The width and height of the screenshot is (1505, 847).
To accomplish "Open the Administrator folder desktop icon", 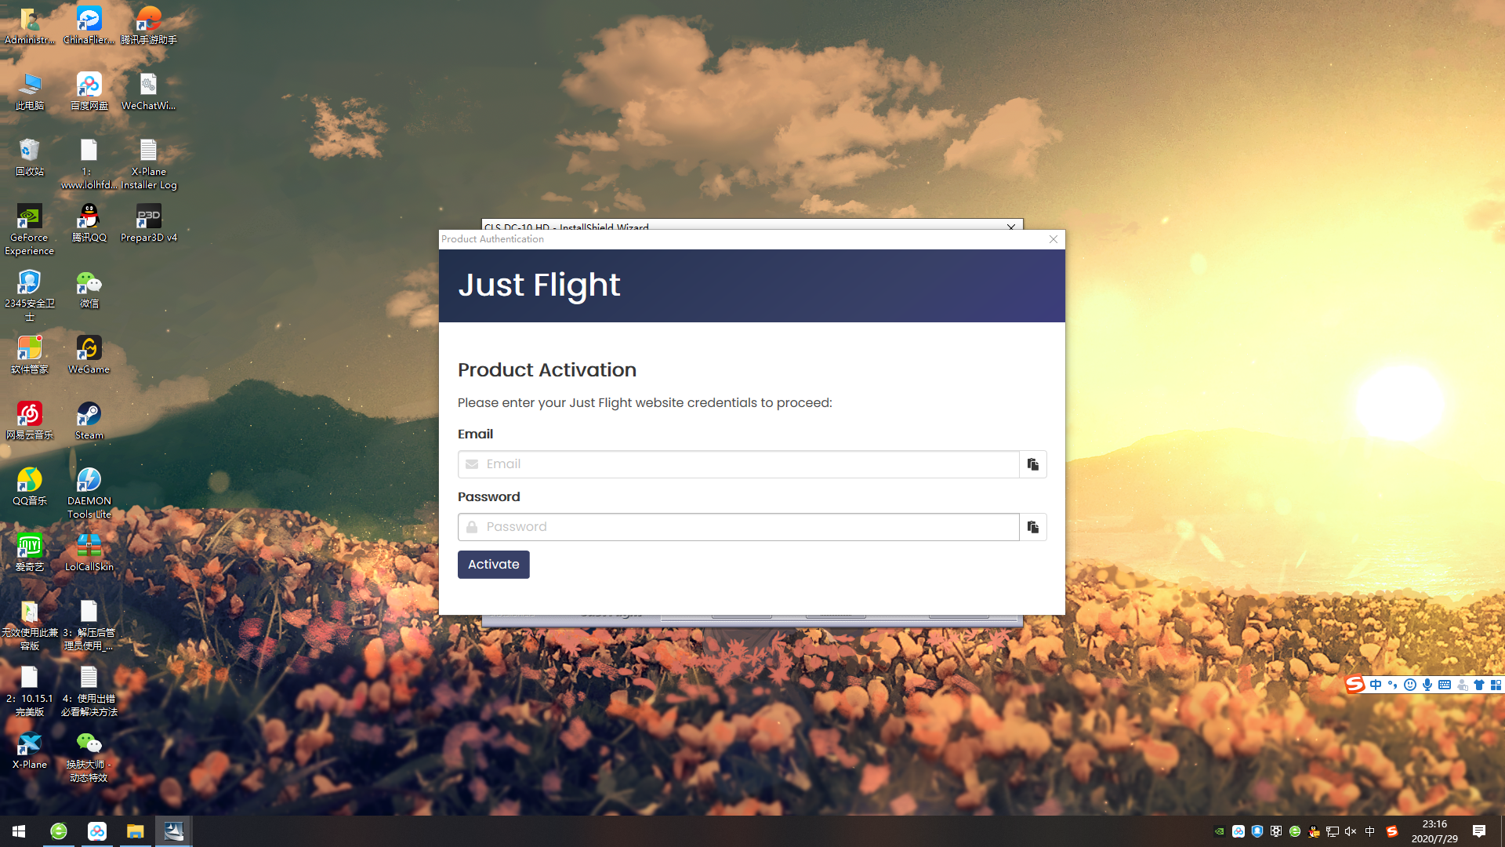I will coord(30,25).
